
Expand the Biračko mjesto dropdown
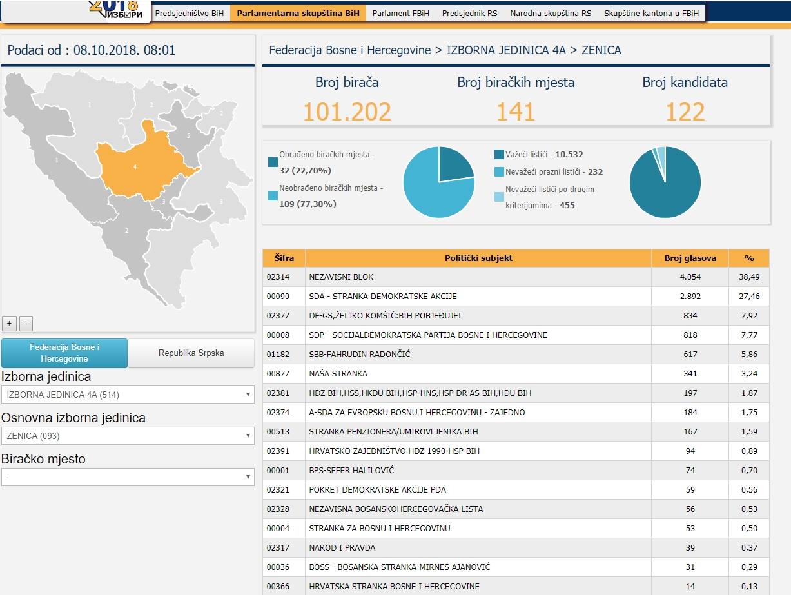tap(128, 477)
